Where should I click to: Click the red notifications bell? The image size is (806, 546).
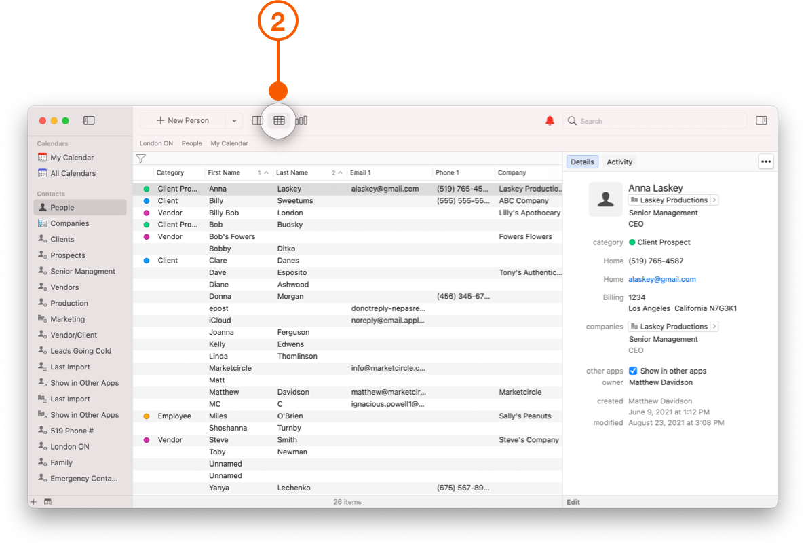(550, 120)
